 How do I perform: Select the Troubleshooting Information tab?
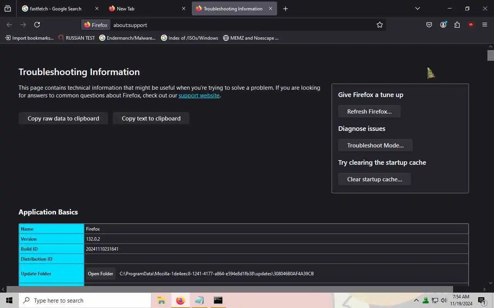coord(234,8)
